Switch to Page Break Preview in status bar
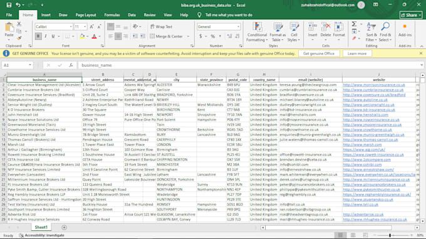Screen dimensions: 426x239 pyautogui.click(x=365, y=235)
